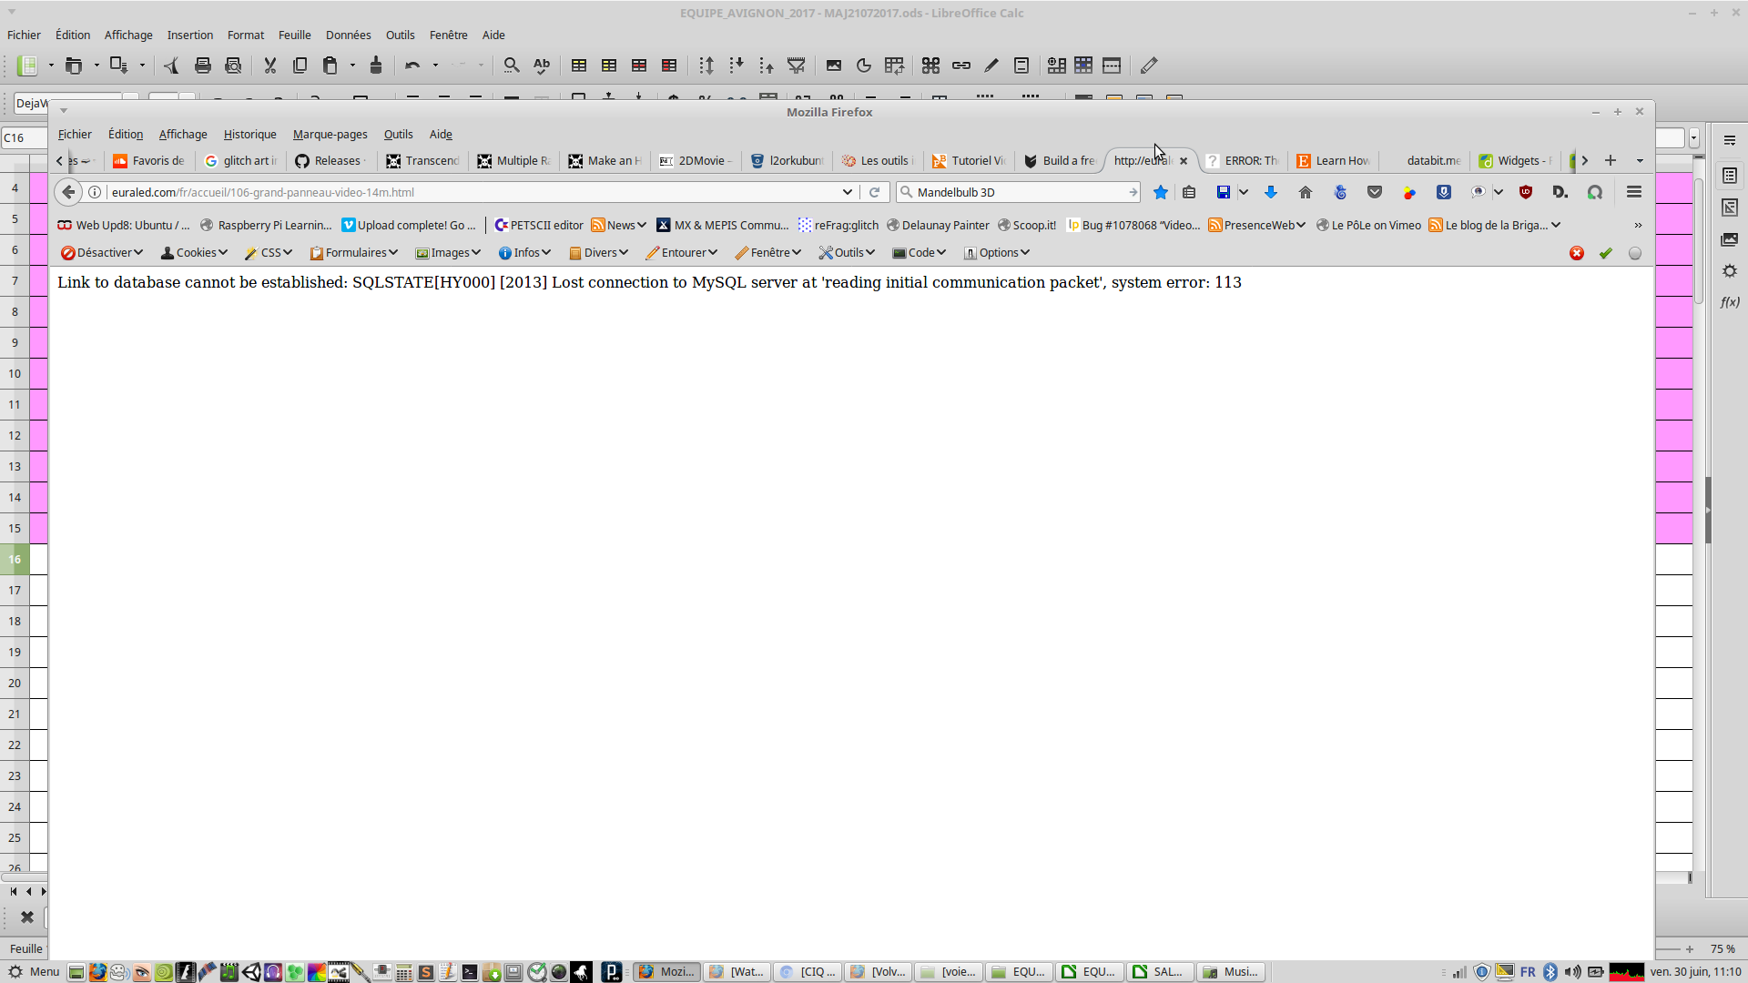
Task: Open a new tab with plus button
Action: pos(1611,160)
